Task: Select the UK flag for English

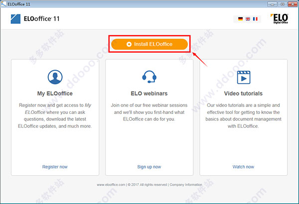Action: point(248,19)
